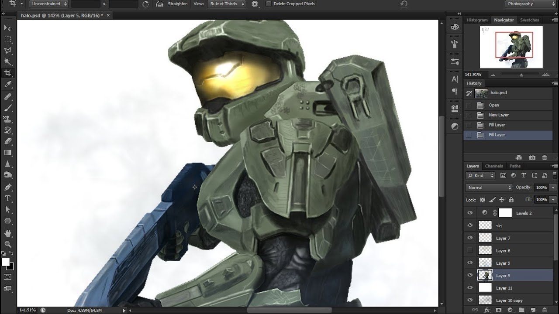The width and height of the screenshot is (559, 314).
Task: Open the crop tool preset picker arrow
Action: click(22, 4)
